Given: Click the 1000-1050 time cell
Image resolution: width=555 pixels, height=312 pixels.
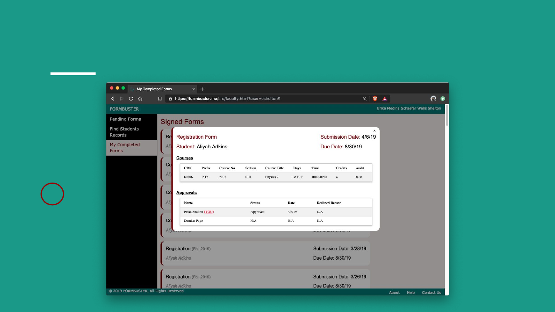Looking at the screenshot, I should tap(319, 177).
